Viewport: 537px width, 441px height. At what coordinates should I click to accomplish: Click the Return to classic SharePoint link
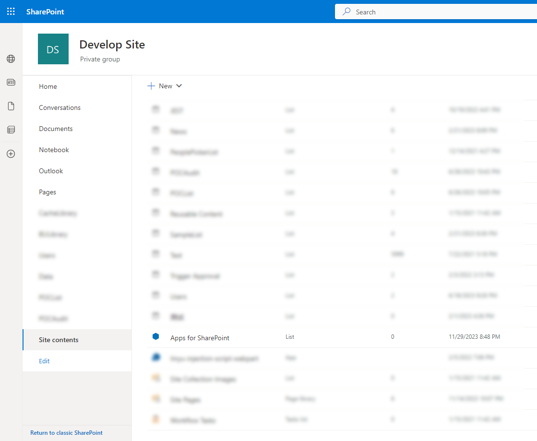pos(66,432)
